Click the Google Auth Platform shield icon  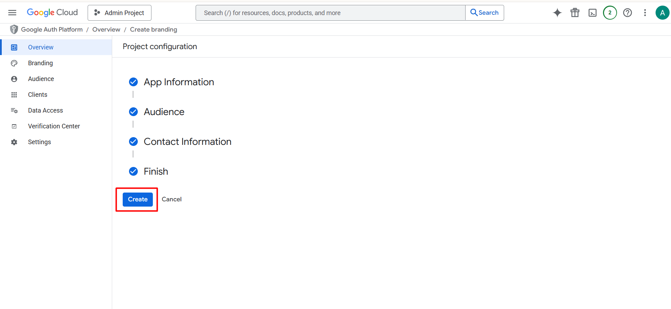tap(14, 29)
